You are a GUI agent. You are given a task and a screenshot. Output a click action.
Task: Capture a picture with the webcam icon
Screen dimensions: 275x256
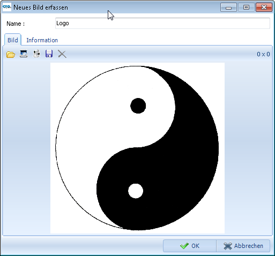(x=36, y=54)
